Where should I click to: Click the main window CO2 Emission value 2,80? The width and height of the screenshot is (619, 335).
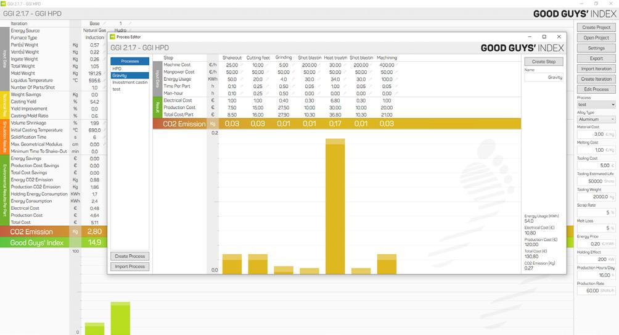(94, 231)
